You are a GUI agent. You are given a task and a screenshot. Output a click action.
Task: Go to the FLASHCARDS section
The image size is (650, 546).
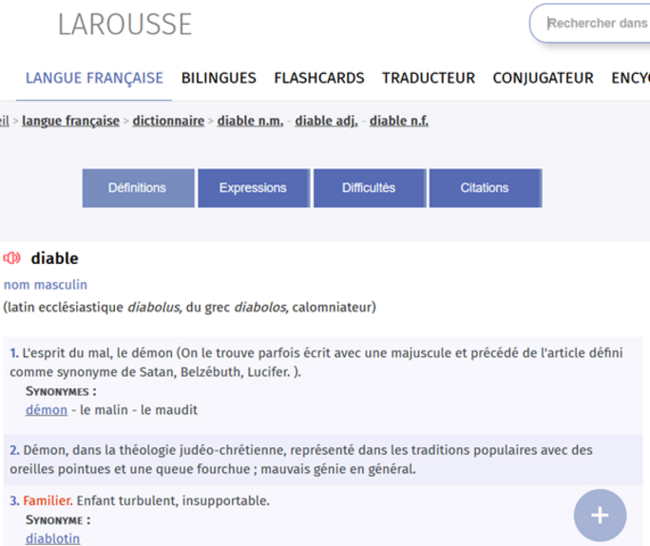(319, 78)
